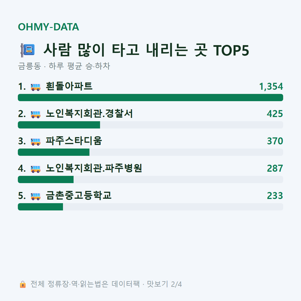Click the bus icon beside 흰돌아파트
Viewport: 301px width, 301px height.
coord(36,87)
